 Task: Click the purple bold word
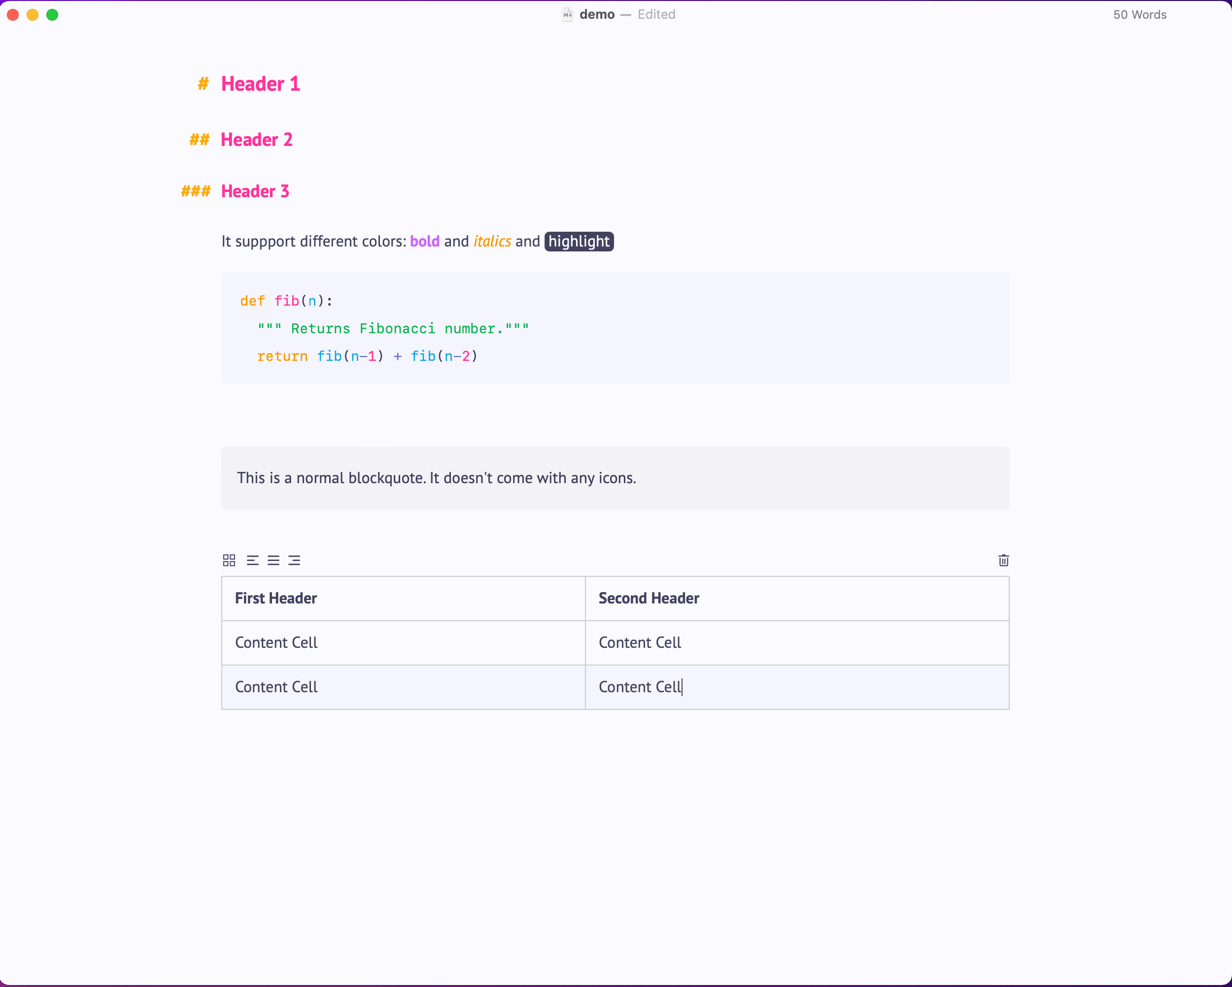pyautogui.click(x=425, y=241)
